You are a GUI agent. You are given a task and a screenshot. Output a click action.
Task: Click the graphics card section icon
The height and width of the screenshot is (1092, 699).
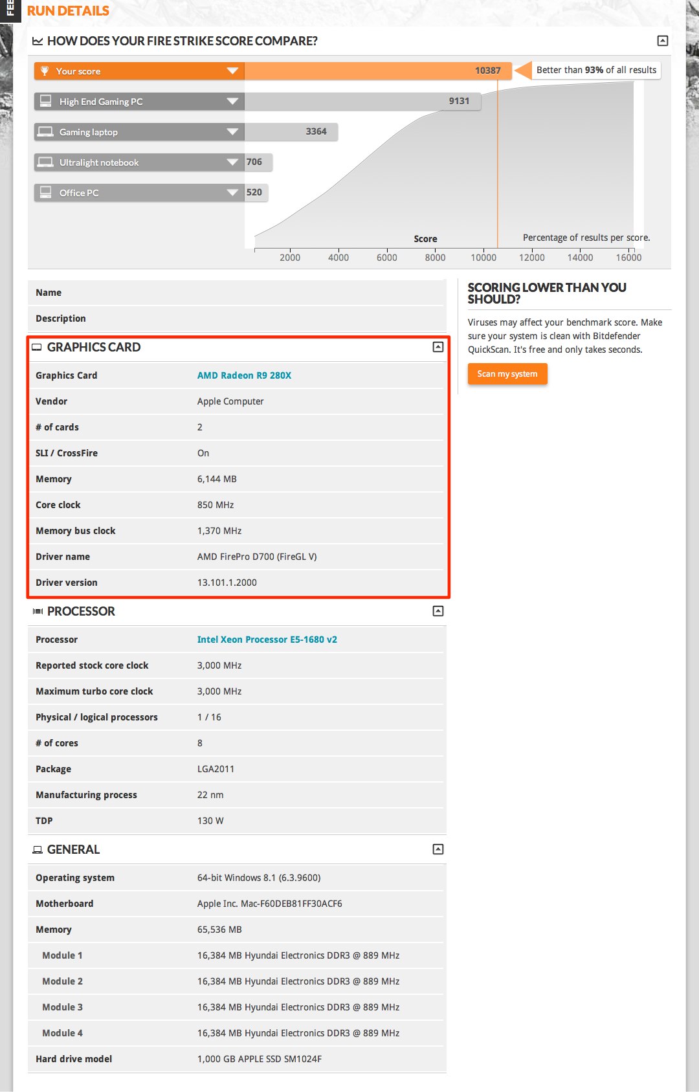point(37,348)
